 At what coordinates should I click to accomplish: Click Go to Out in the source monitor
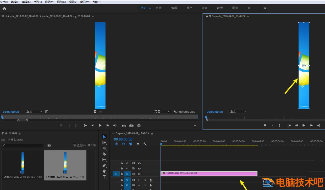(115, 126)
